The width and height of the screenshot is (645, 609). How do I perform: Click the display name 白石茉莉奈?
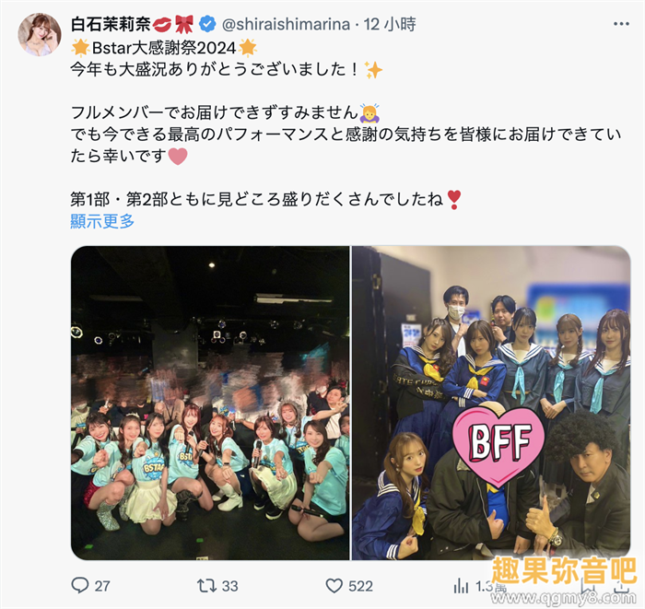(111, 24)
